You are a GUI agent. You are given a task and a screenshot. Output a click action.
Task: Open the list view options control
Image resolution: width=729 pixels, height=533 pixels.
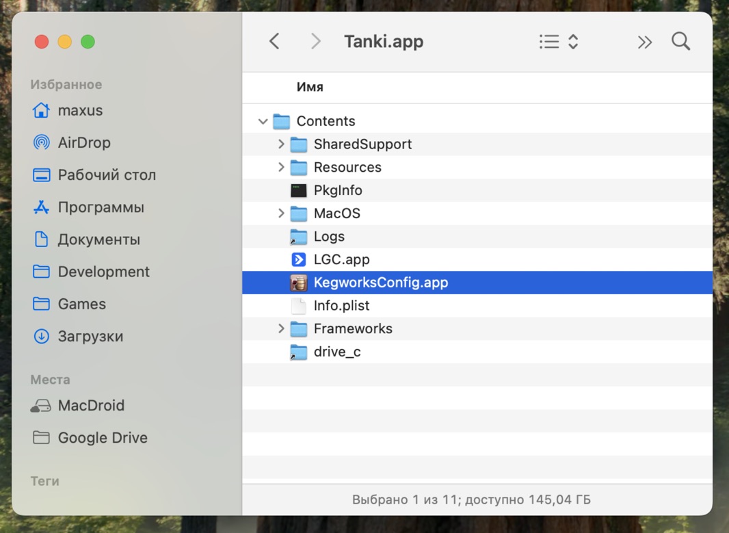[x=558, y=41]
